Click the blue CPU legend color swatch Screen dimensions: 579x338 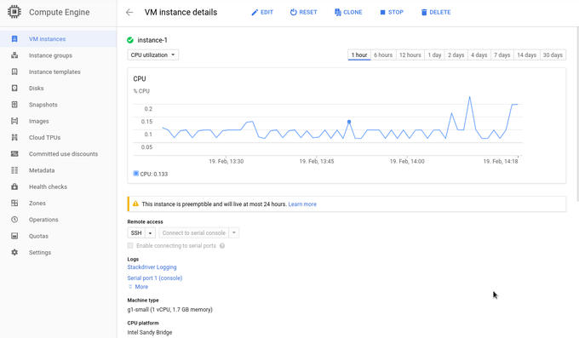[136, 174]
